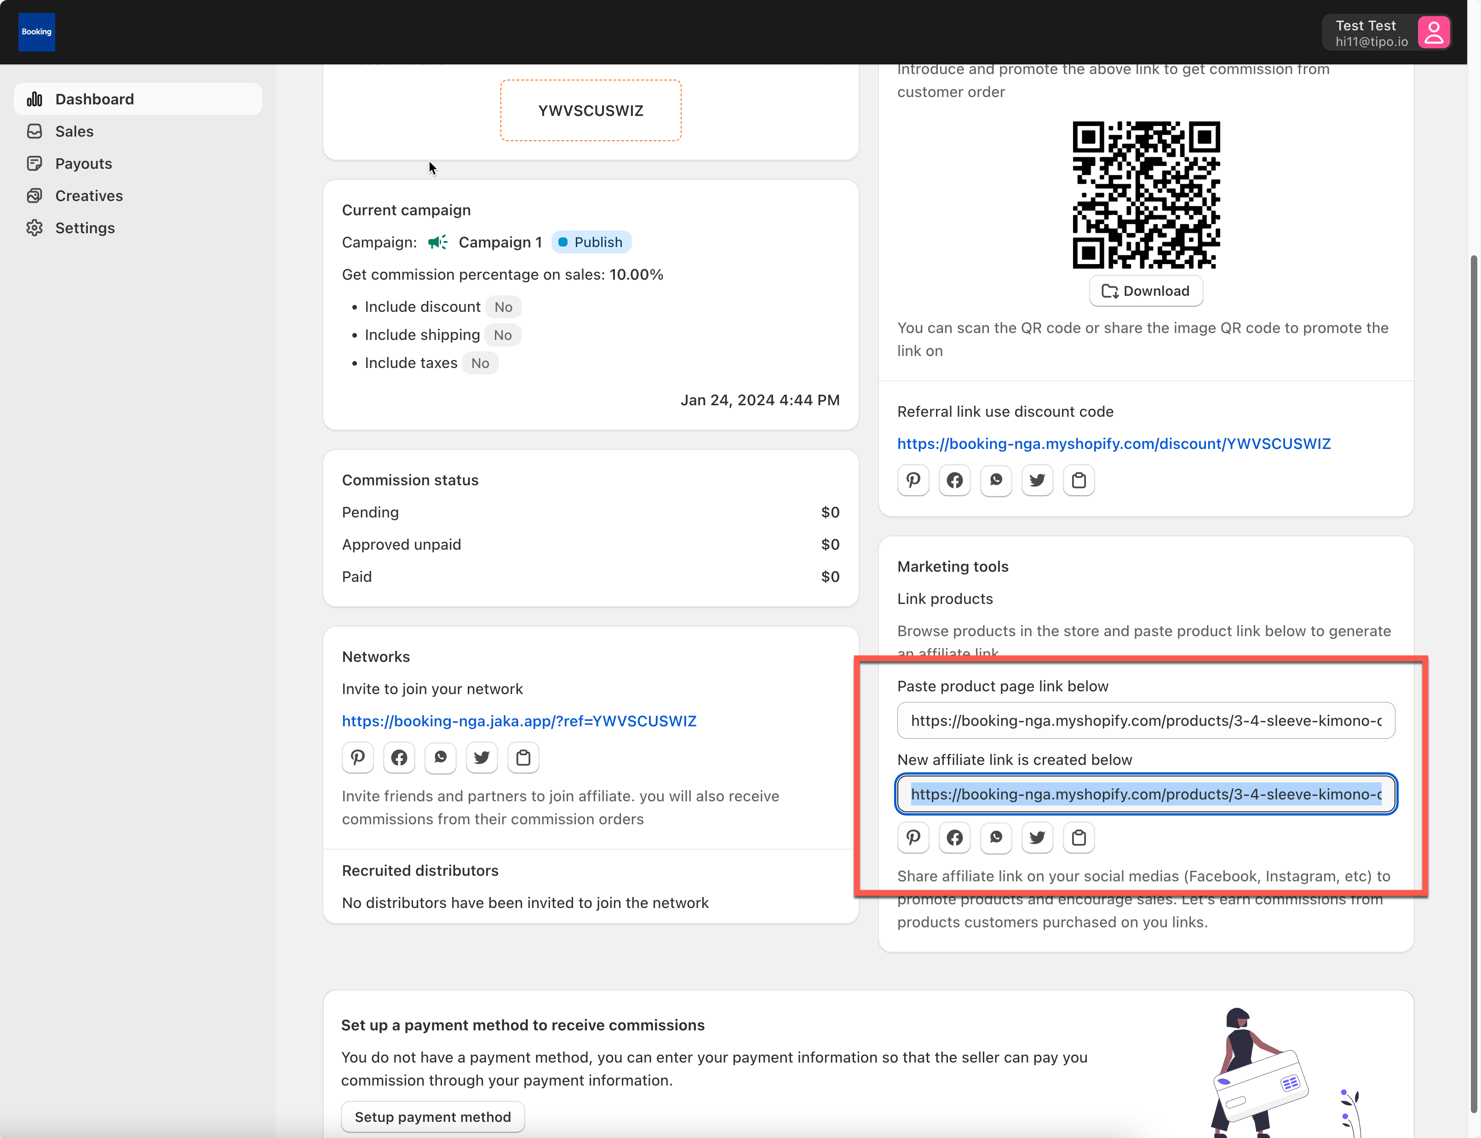The image size is (1481, 1138).
Task: Click the paste product page link field
Action: pyautogui.click(x=1145, y=720)
